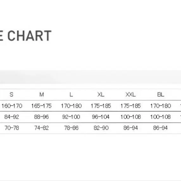Click the 70-78 waist cell
Viewport: 181px width, 181px height.
coord(12,128)
